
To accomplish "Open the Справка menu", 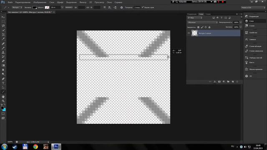I will pyautogui.click(x=118, y=2).
